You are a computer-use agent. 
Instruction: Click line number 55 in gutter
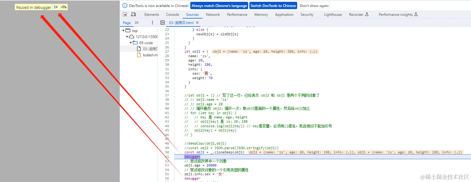[x=167, y=174]
